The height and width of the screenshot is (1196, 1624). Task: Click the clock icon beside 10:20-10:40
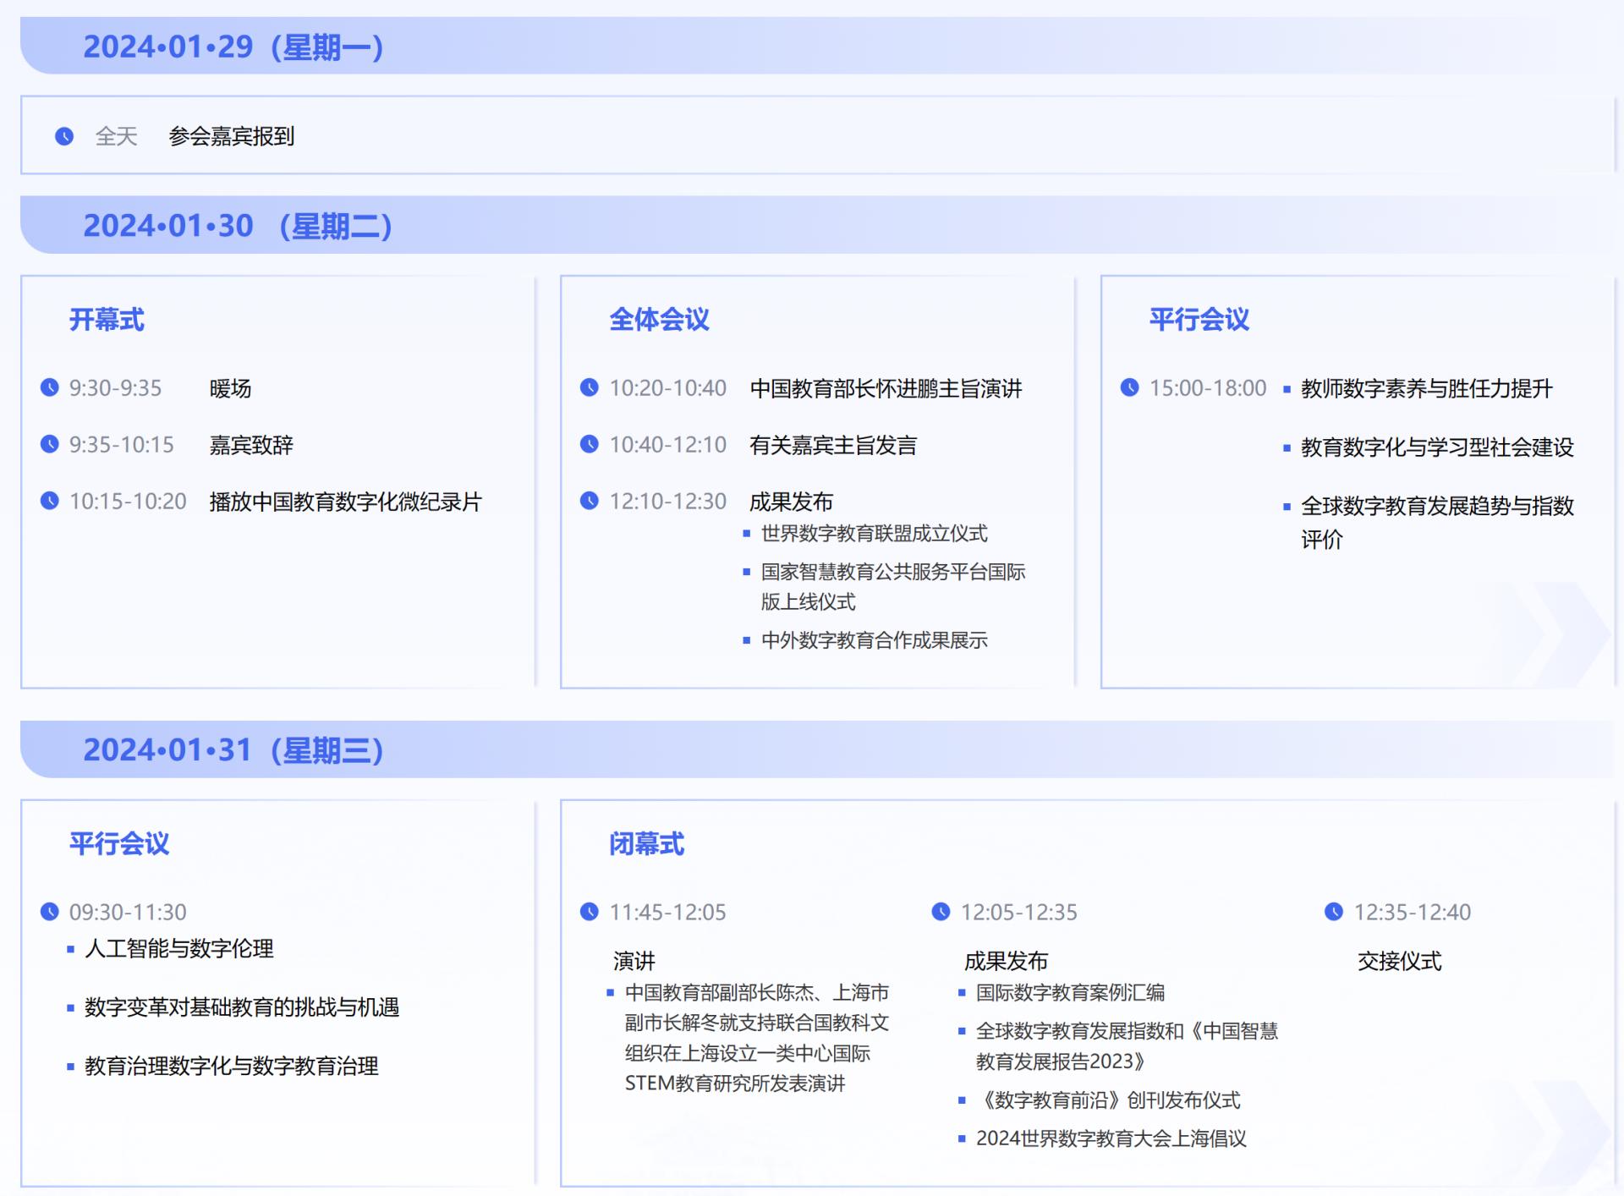click(x=590, y=388)
